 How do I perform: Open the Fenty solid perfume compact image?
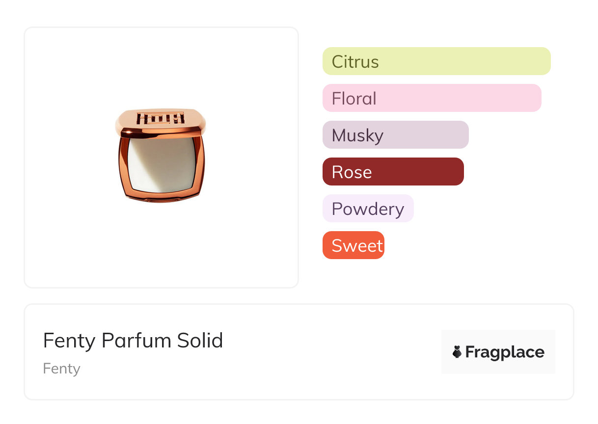[x=161, y=155]
